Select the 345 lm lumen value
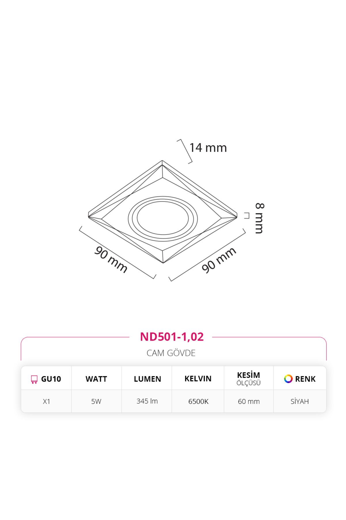This screenshot has width=346, height=520. coord(147,401)
